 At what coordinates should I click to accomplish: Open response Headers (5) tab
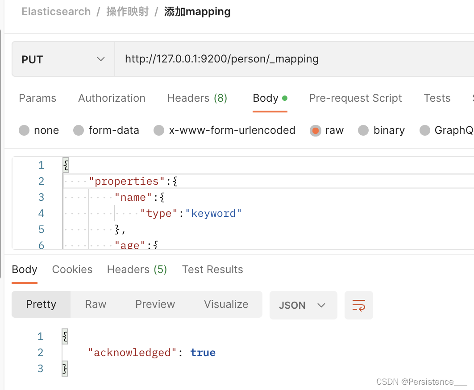[137, 270]
